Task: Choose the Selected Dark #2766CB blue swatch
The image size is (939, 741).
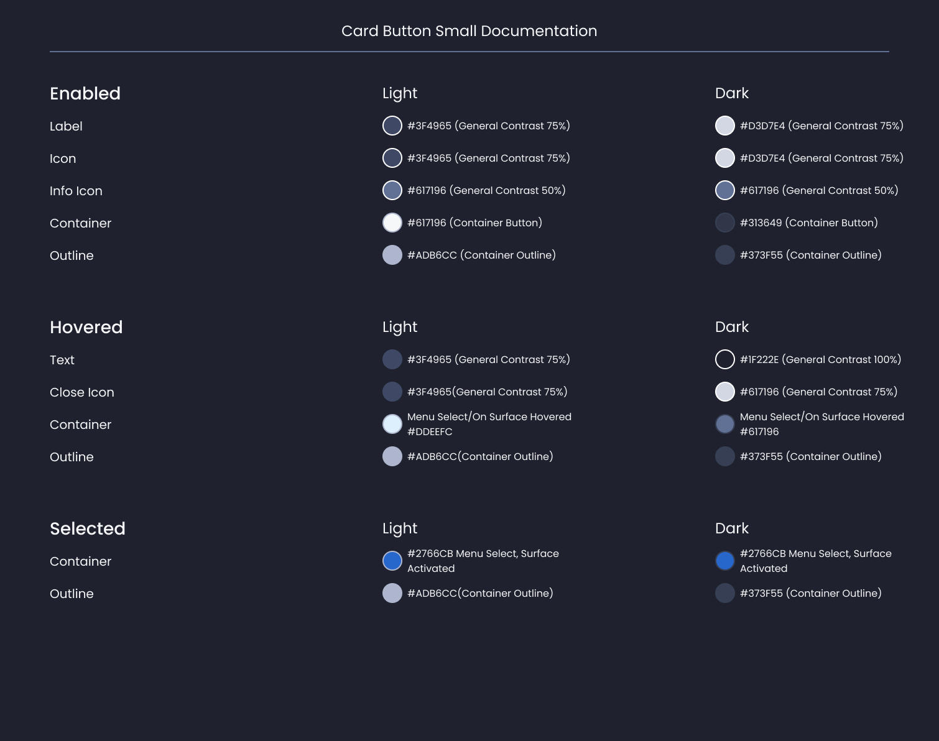Action: pyautogui.click(x=725, y=561)
